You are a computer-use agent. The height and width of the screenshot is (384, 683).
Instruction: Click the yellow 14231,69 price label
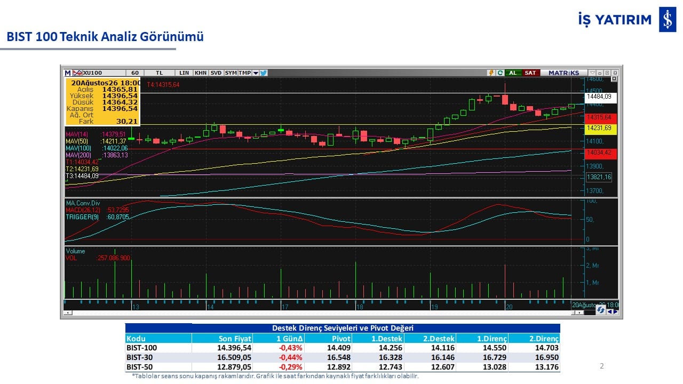pyautogui.click(x=601, y=129)
